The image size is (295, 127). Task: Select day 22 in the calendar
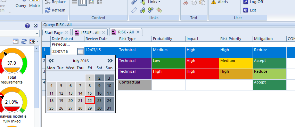point(90,101)
